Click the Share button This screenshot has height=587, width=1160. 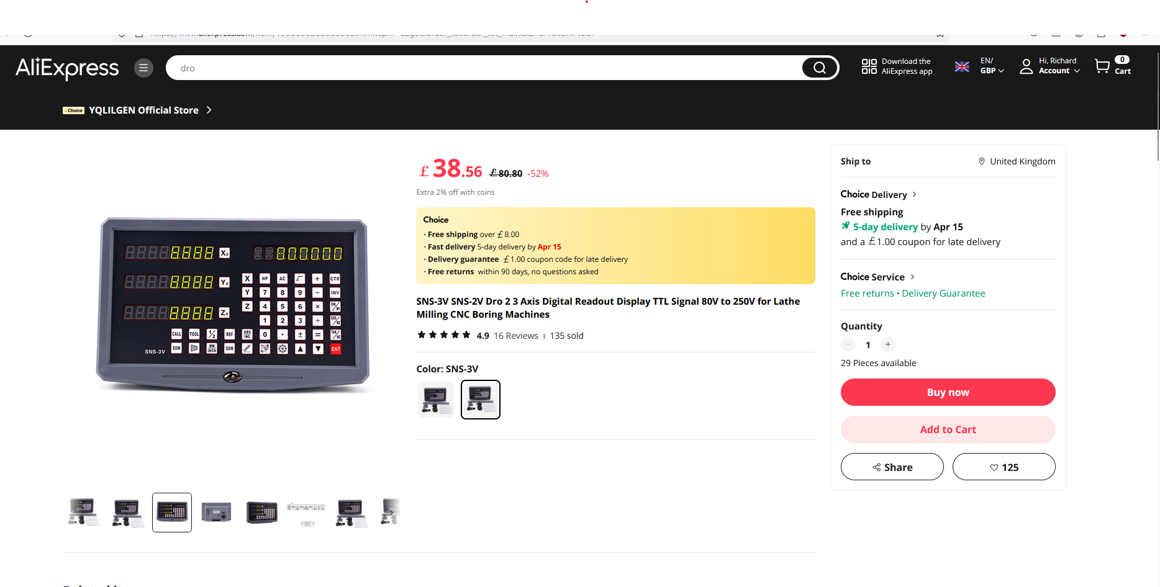(x=892, y=467)
